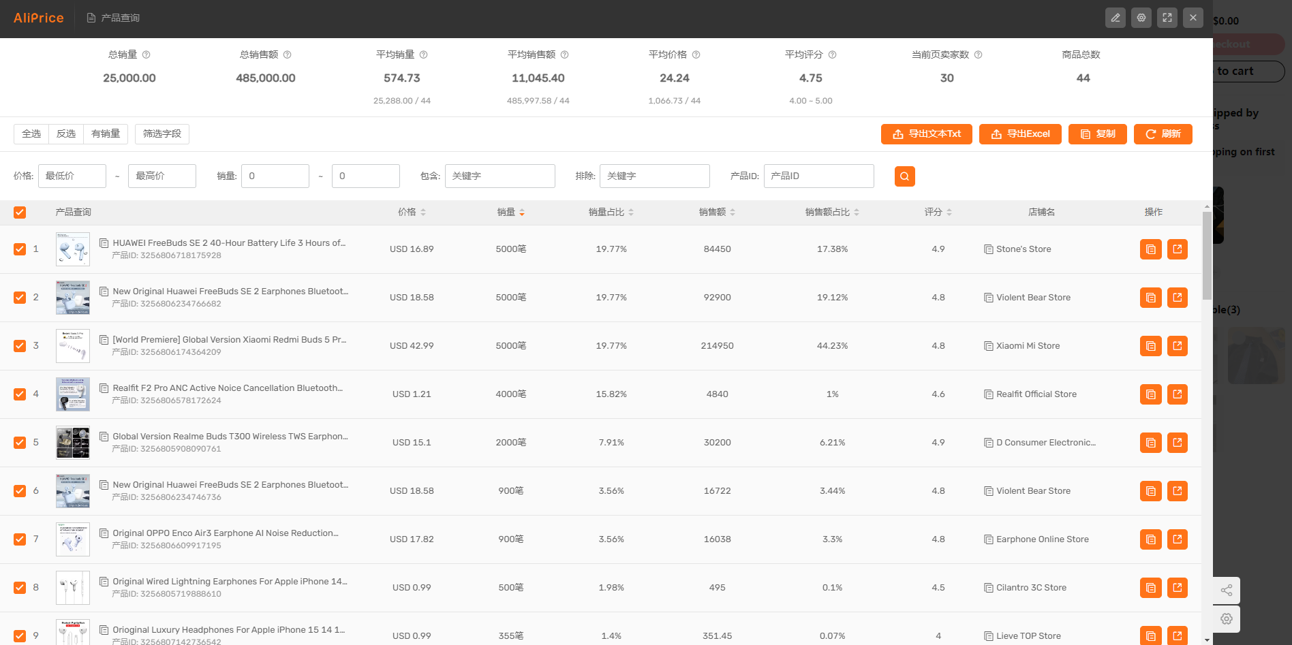Viewport: 1292px width, 645px height.
Task: Open Stone's Store link
Action: (1024, 249)
